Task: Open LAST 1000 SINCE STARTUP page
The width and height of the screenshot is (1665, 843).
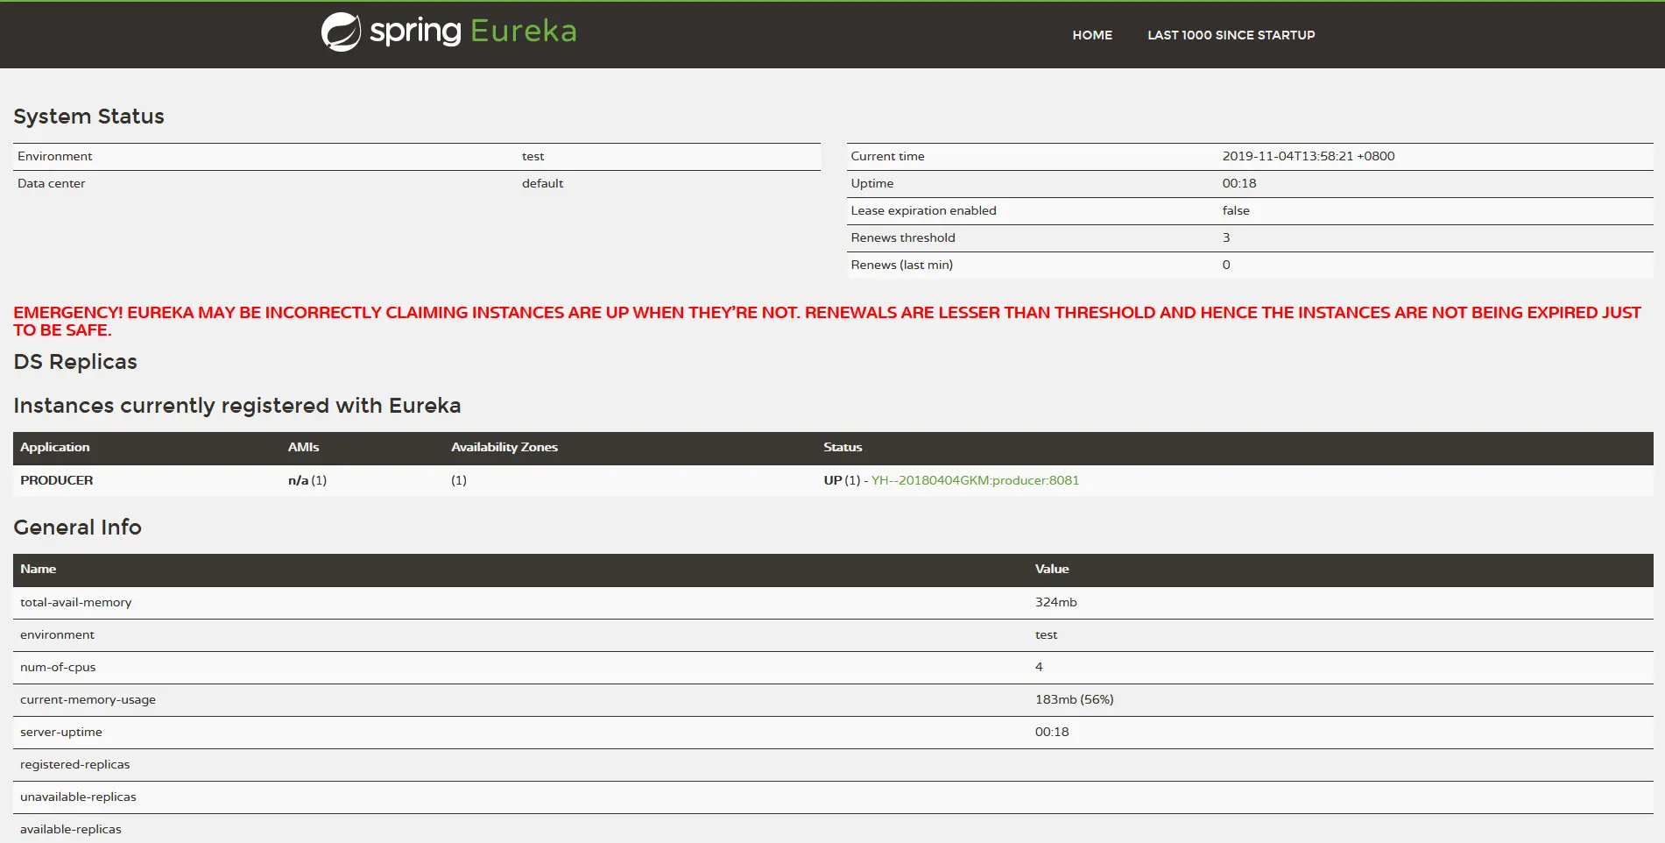Action: (1231, 35)
